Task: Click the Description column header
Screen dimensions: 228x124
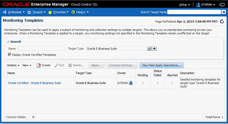Action: point(202,73)
